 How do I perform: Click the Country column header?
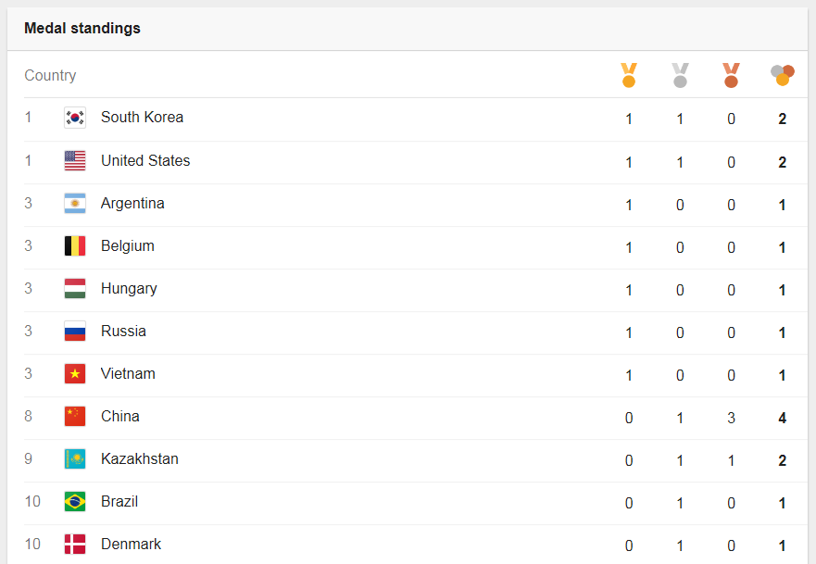pyautogui.click(x=50, y=75)
